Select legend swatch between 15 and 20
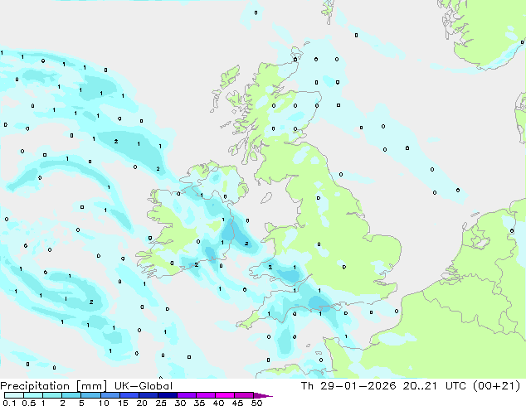Viewport: 526px width, 406px height. tap(129, 395)
